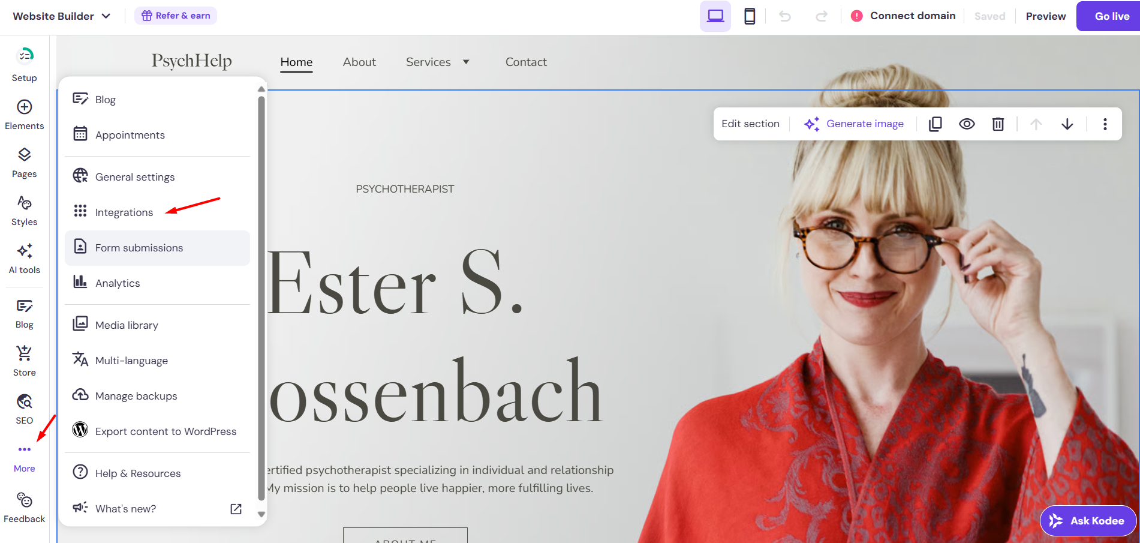Click the Go live button
The height and width of the screenshot is (543, 1140).
pyautogui.click(x=1108, y=16)
